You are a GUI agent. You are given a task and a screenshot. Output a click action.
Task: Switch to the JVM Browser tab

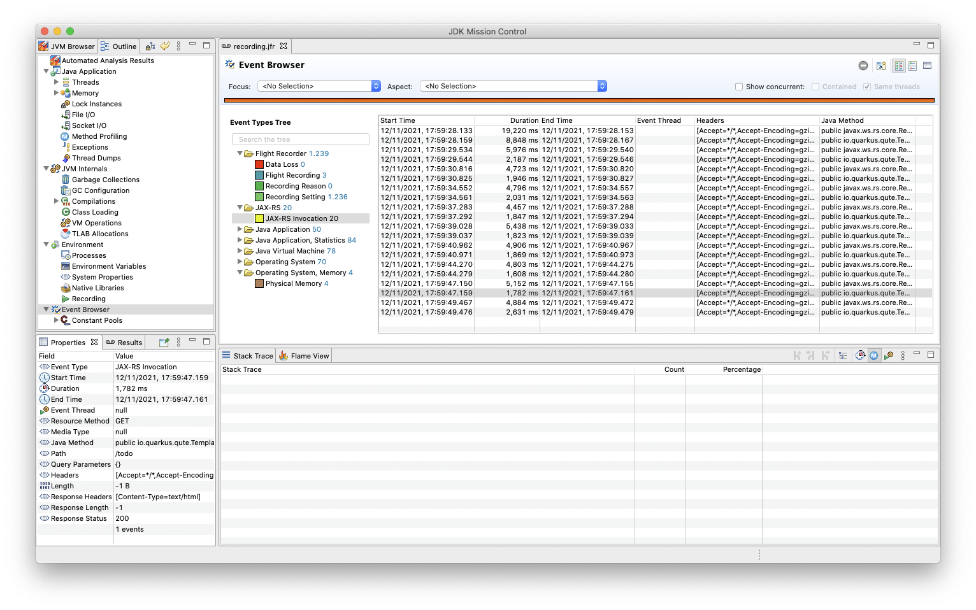tap(67, 46)
